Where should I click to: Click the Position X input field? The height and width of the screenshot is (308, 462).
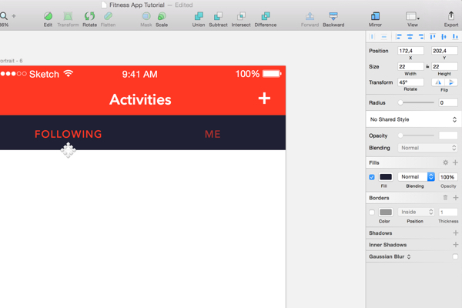tap(410, 51)
